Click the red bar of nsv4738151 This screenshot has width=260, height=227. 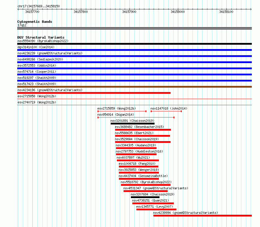[153, 203]
